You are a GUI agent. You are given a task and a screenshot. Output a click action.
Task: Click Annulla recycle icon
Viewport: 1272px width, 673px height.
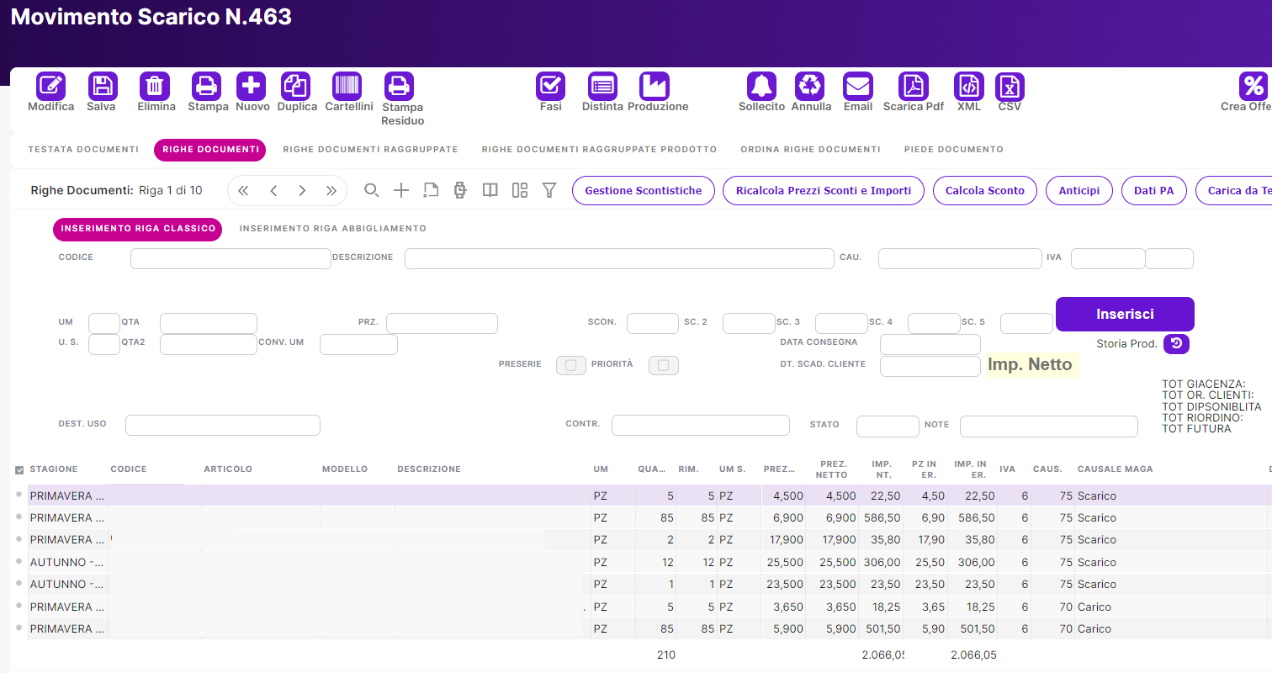click(x=810, y=86)
